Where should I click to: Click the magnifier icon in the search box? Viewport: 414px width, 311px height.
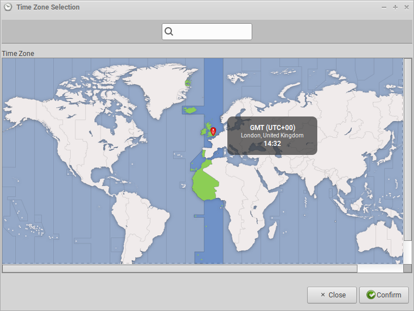click(169, 32)
